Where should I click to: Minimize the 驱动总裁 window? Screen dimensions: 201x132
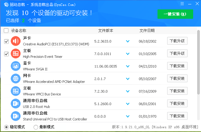(190, 4)
